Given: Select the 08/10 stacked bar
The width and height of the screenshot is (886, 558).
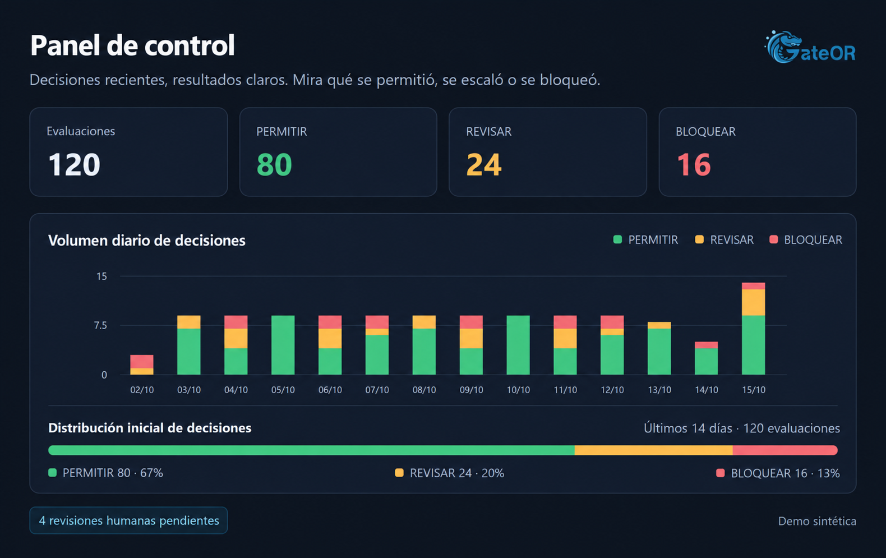Looking at the screenshot, I should pyautogui.click(x=424, y=345).
